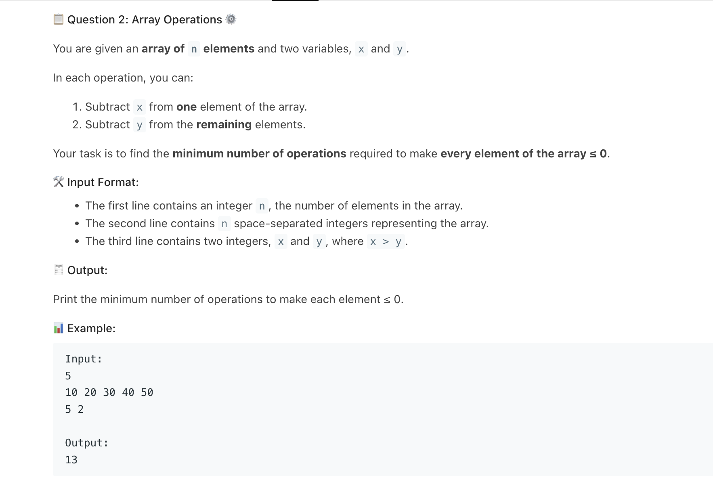Click the Input Format heading text
Viewport: 713px width, 490px height.
click(103, 182)
